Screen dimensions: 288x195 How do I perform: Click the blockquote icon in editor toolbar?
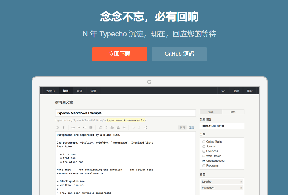point(79,127)
